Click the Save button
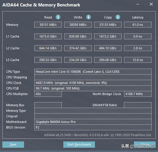Screen dimensions: 158x152 (x=13, y=144)
